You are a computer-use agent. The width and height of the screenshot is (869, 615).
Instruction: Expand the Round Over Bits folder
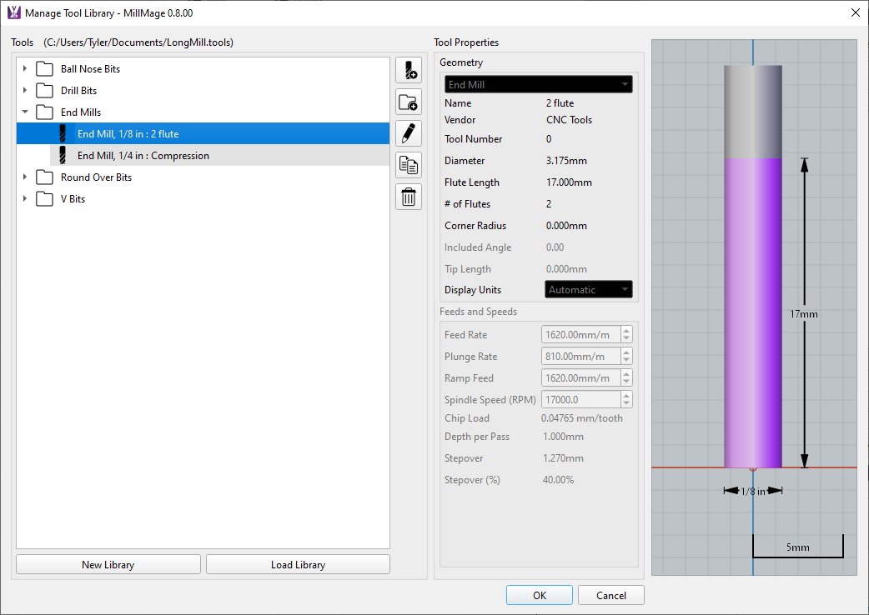[x=25, y=177]
